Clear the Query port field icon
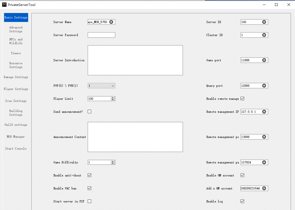Viewport: 295px width, 210px height. [x=264, y=86]
